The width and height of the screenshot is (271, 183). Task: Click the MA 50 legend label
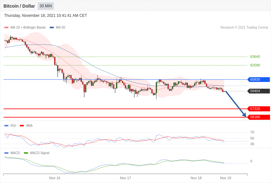click(x=61, y=27)
